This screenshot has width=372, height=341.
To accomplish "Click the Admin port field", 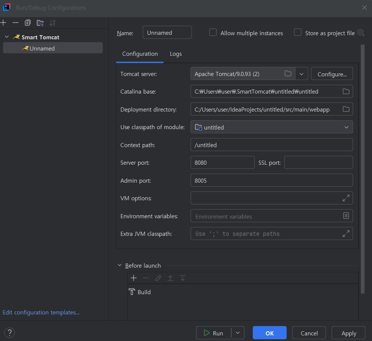I will click(271, 180).
